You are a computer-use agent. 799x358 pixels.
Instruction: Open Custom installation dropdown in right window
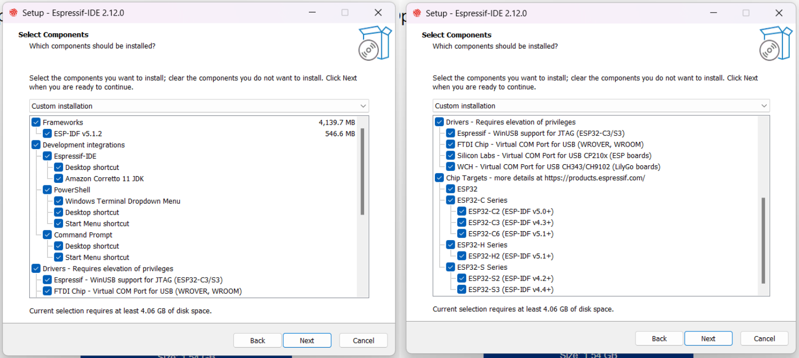pyautogui.click(x=601, y=105)
